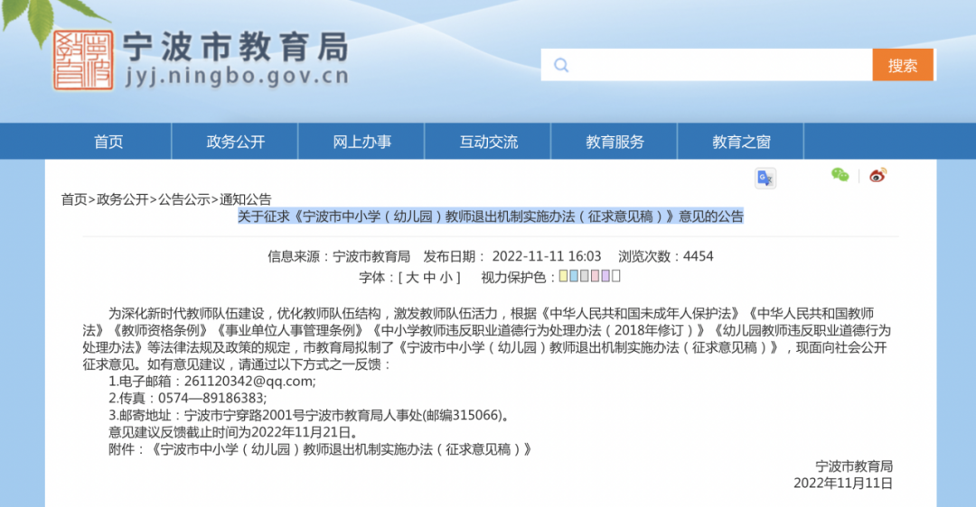Click the mailing address line with 邮编315066
Image resolution: width=976 pixels, height=507 pixels.
[309, 415]
